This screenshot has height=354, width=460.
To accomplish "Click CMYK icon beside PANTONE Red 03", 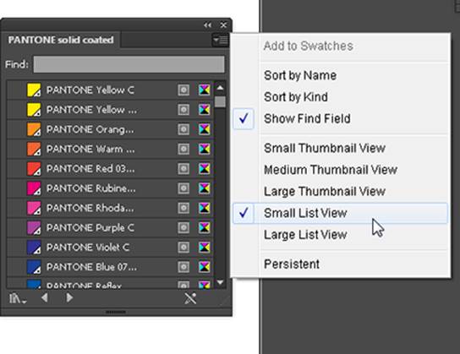I will coord(204,168).
